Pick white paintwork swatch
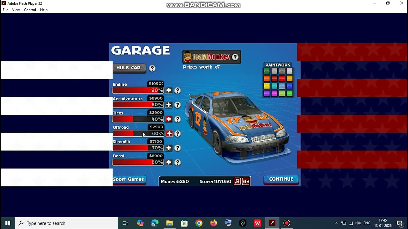Image resolution: width=408 pixels, height=229 pixels. click(x=289, y=71)
